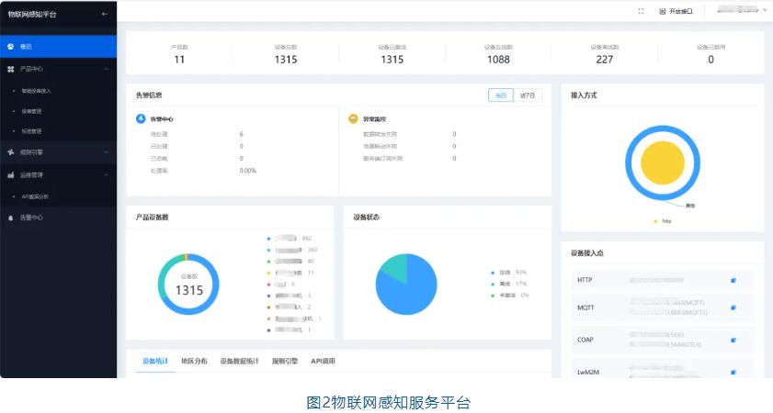Click the blue ring of the 接入方式 chart
773x413 pixels.
tap(663, 129)
